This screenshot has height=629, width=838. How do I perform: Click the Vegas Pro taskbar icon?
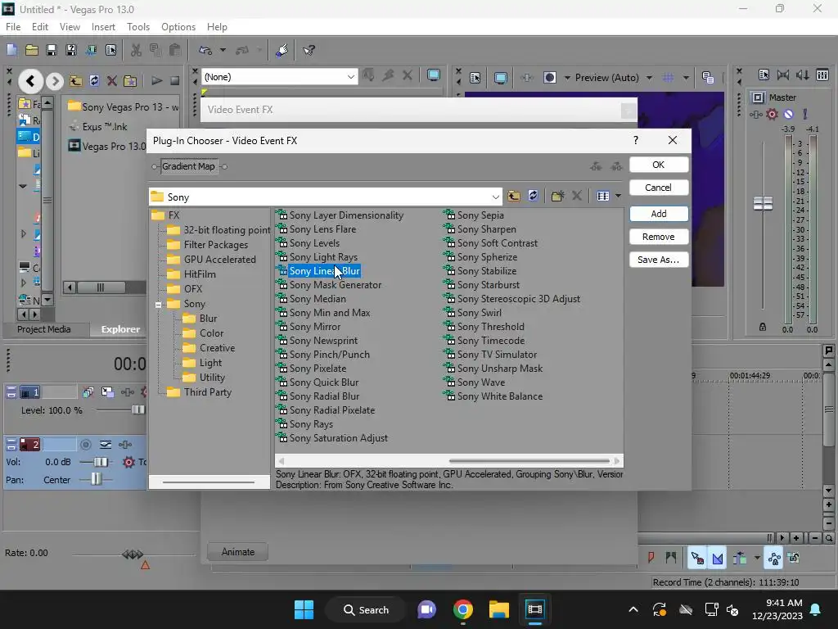(534, 609)
